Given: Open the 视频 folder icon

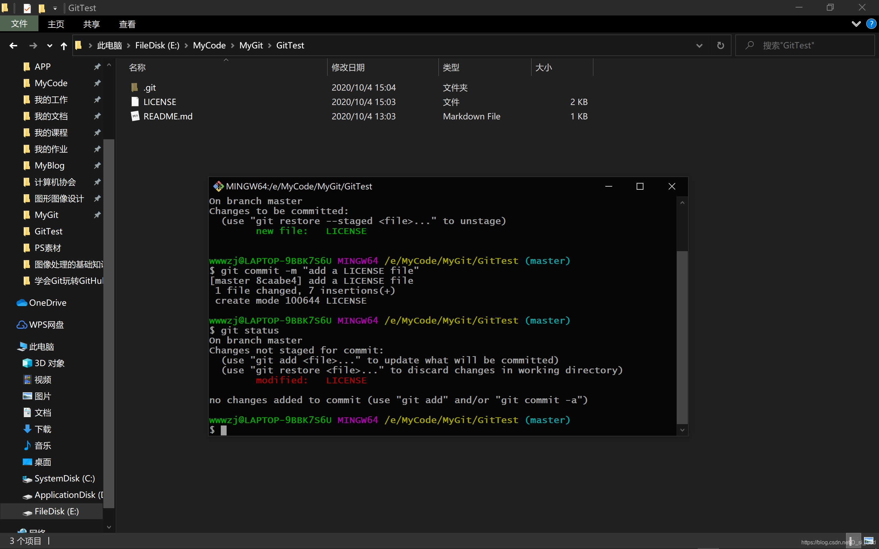Looking at the screenshot, I should pos(27,380).
